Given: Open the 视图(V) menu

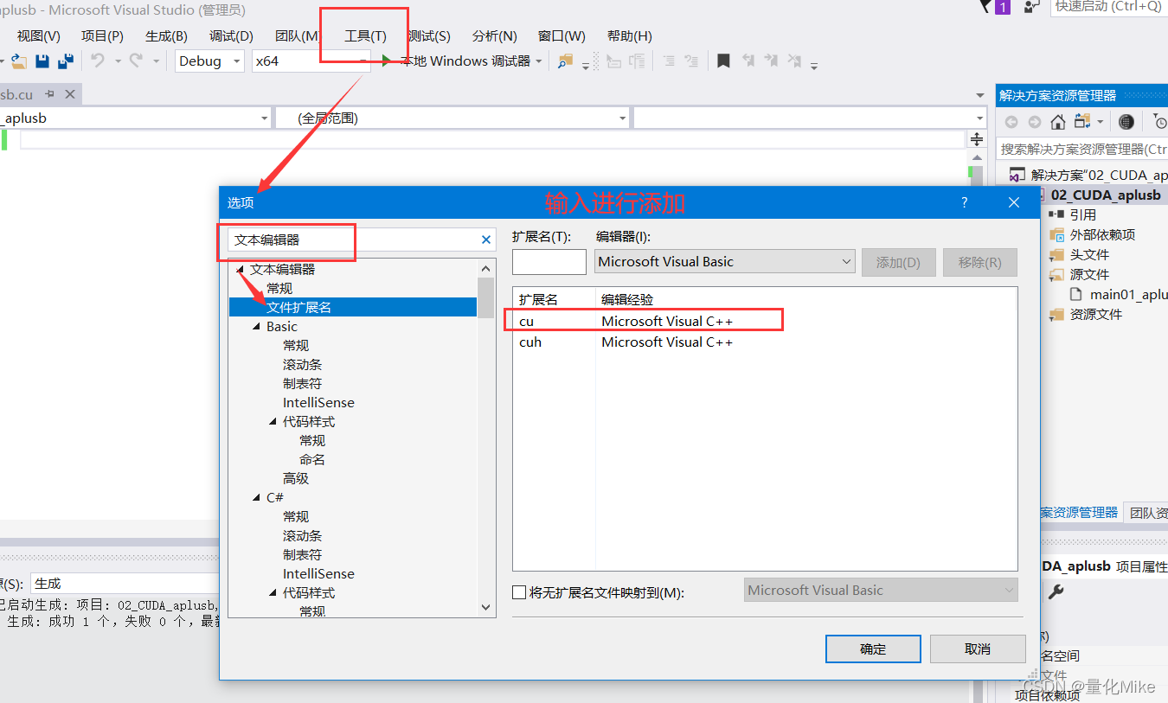Looking at the screenshot, I should 39,35.
